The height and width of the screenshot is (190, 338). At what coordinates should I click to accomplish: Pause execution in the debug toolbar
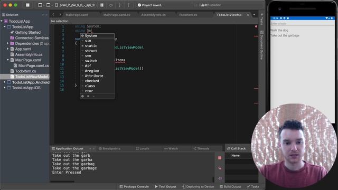(102, 5)
